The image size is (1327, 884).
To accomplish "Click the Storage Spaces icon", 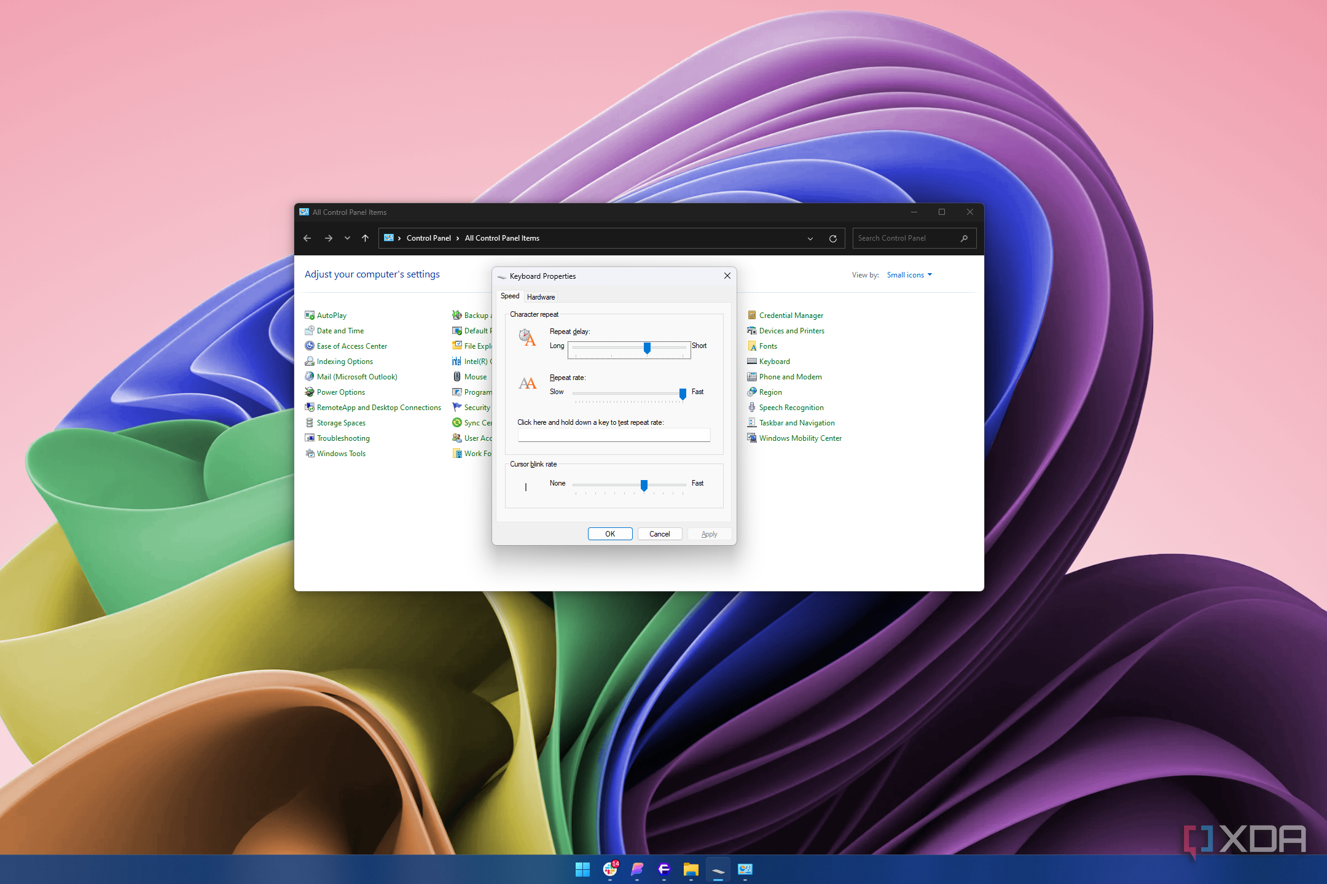I will [310, 422].
